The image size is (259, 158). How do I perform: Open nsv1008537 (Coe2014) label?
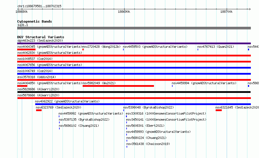35,59
